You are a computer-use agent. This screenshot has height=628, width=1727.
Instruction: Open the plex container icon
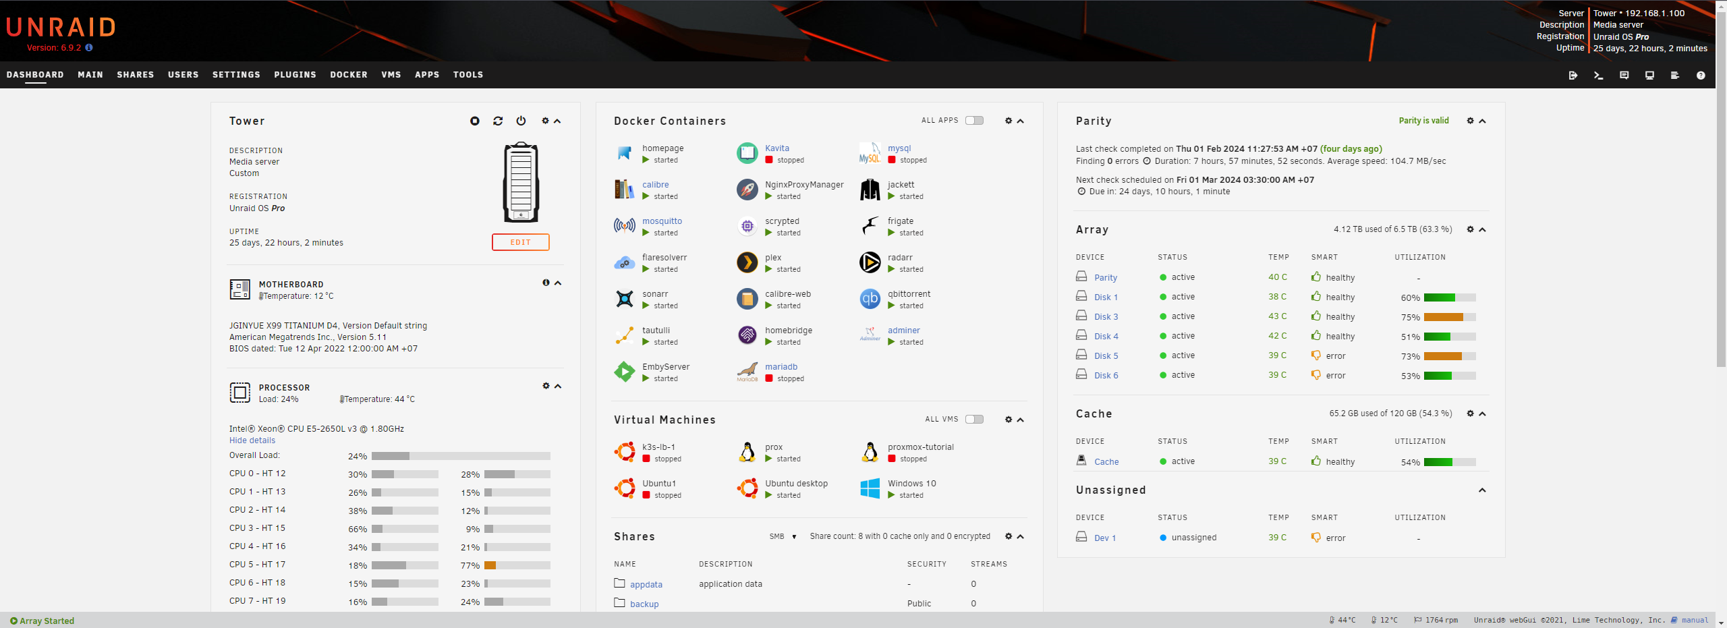(747, 262)
